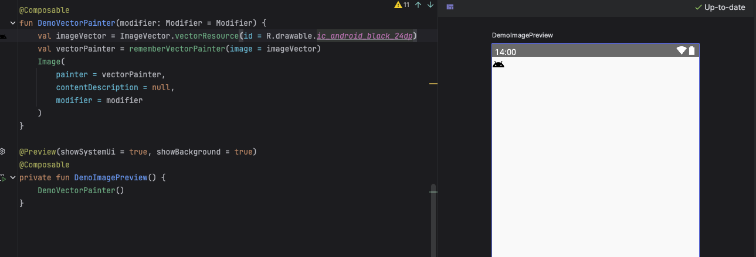Click the battery icon in preview status bar
This screenshot has height=257, width=756.
[692, 51]
